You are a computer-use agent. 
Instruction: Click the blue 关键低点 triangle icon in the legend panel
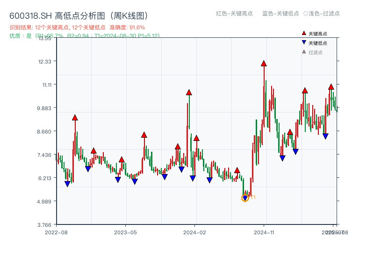[x=303, y=42]
